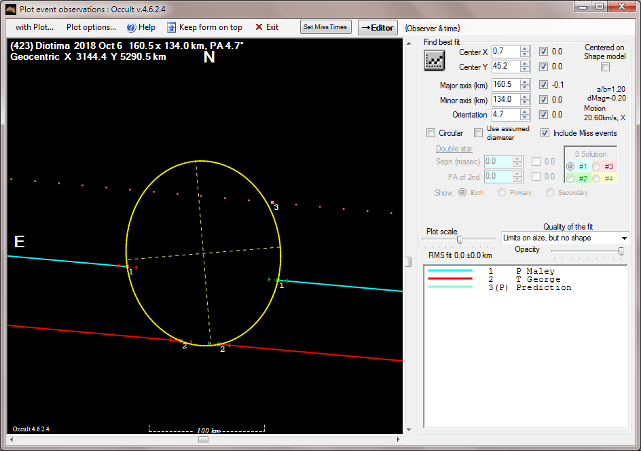Increase Center X with up arrow

525,49
